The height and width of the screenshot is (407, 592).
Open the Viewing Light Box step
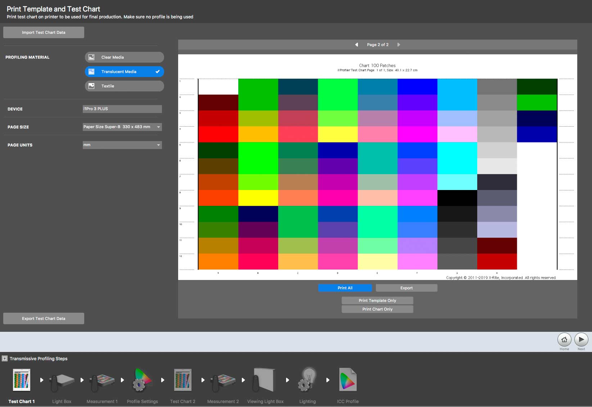pos(264,380)
